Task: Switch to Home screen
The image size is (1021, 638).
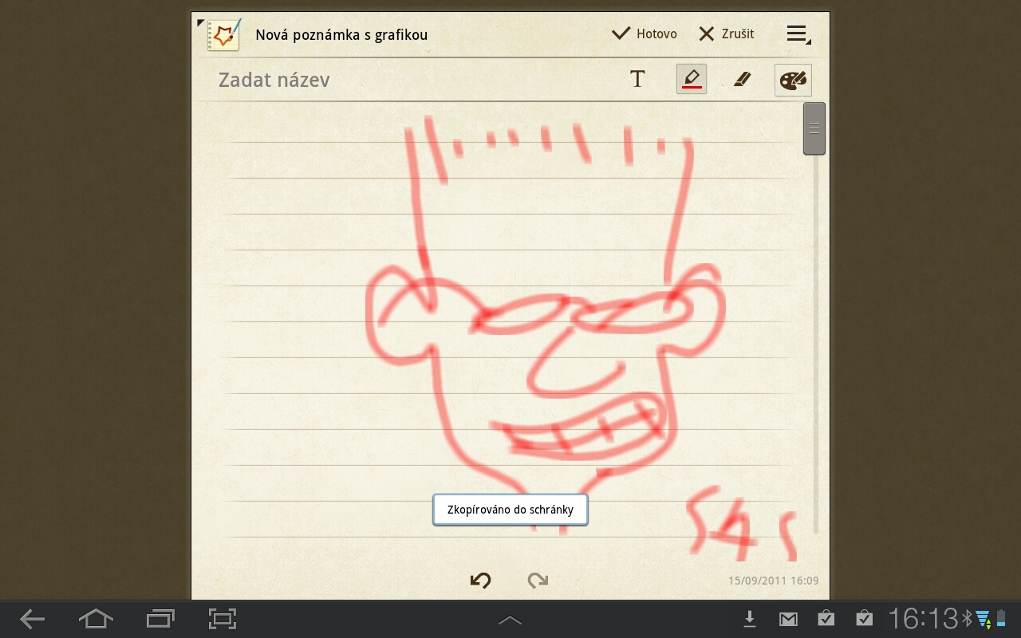Action: (x=96, y=619)
